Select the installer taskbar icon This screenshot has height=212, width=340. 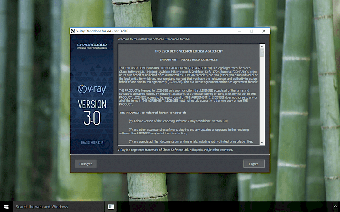(x=111, y=207)
